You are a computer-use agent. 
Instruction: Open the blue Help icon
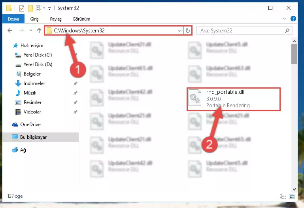[x=293, y=19]
